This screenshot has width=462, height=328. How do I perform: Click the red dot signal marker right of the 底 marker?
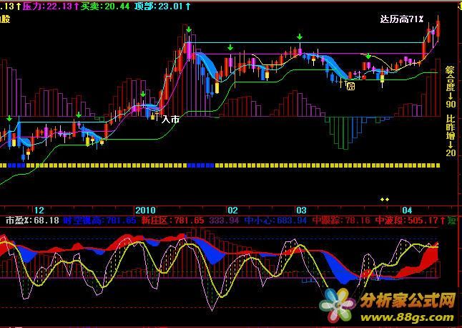[x=364, y=77]
